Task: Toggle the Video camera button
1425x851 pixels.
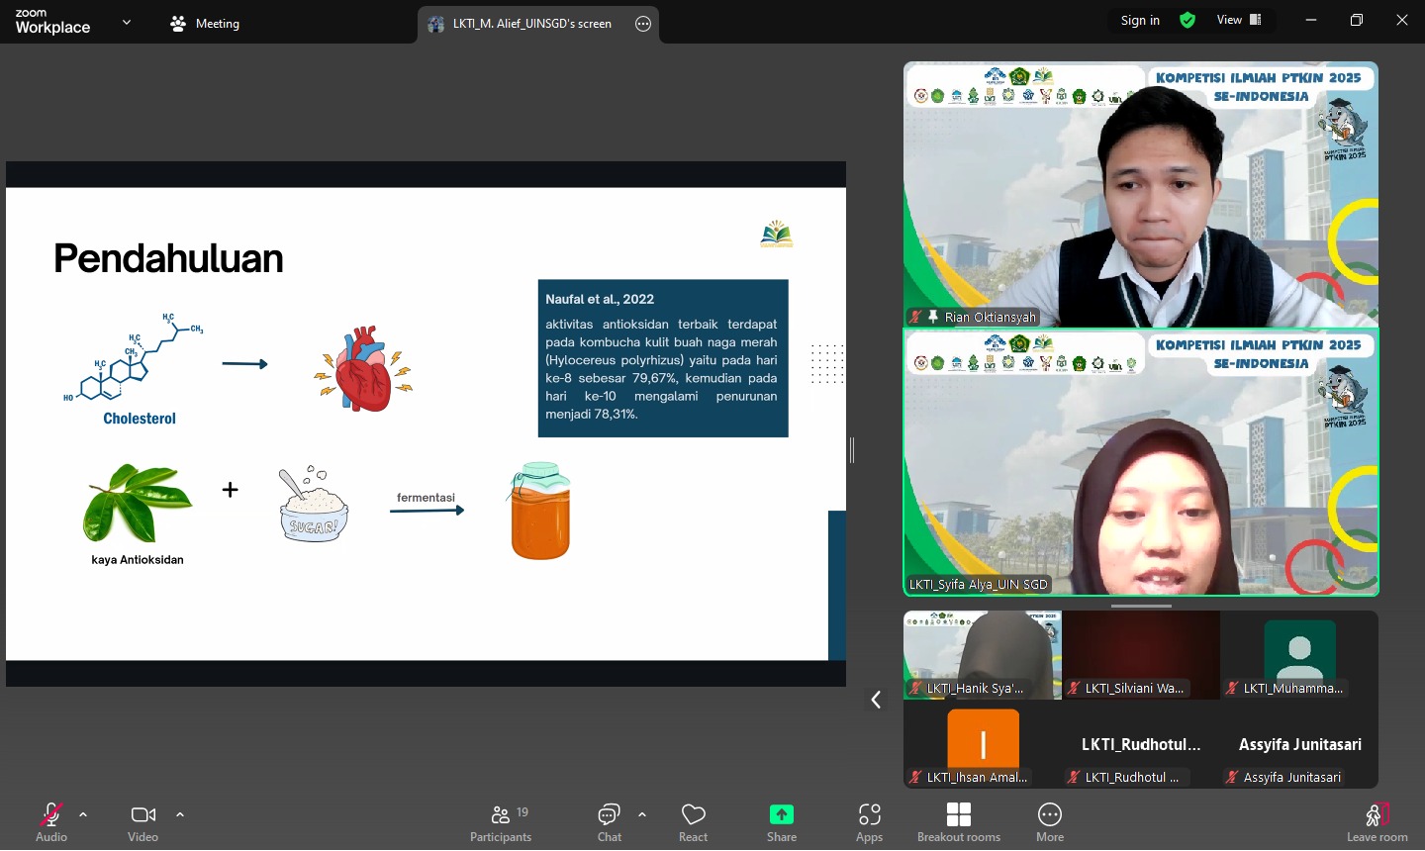Action: point(143,819)
